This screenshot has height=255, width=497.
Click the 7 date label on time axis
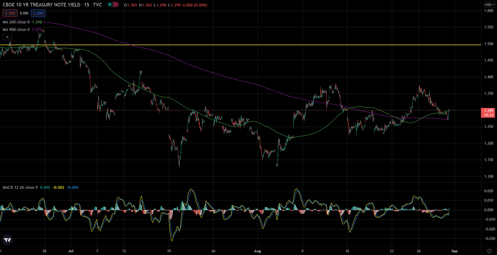(x=97, y=251)
